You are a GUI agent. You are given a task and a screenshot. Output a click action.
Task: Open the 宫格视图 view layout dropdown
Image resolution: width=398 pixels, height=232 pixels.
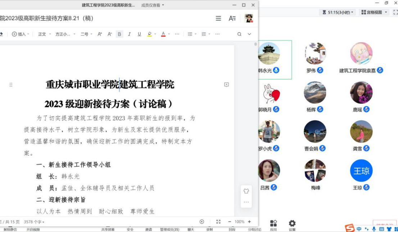click(x=374, y=12)
